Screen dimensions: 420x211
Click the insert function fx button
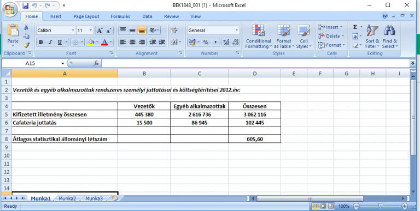pyautogui.click(x=96, y=63)
